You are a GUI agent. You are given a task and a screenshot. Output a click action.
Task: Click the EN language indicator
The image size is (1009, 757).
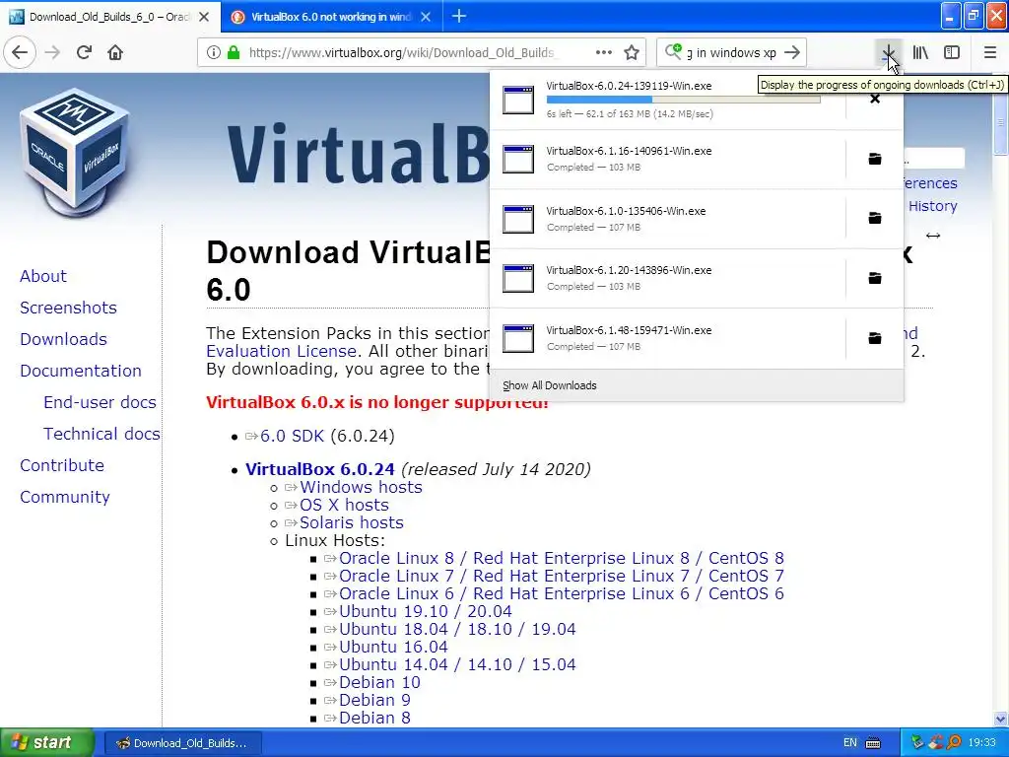point(850,743)
